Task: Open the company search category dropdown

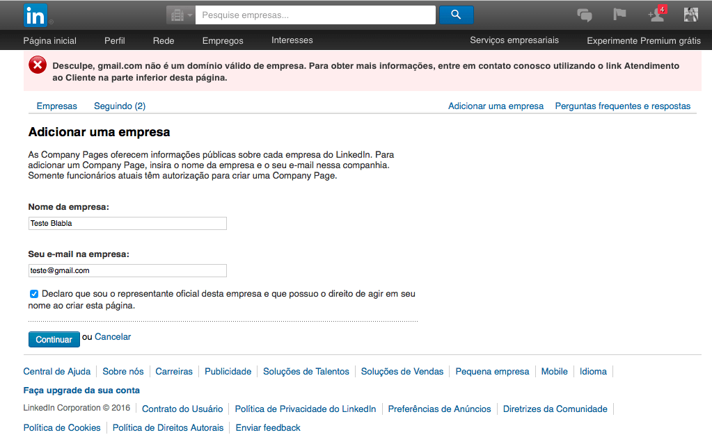Action: point(181,15)
